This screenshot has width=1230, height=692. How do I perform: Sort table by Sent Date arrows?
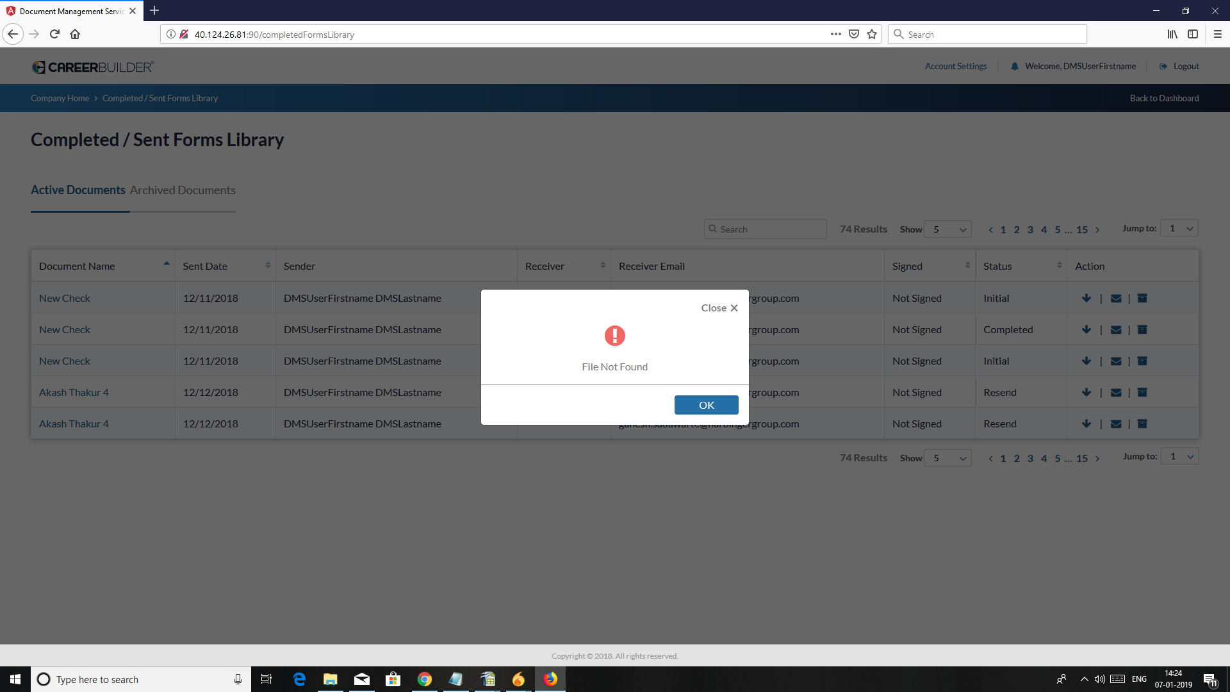[268, 265]
